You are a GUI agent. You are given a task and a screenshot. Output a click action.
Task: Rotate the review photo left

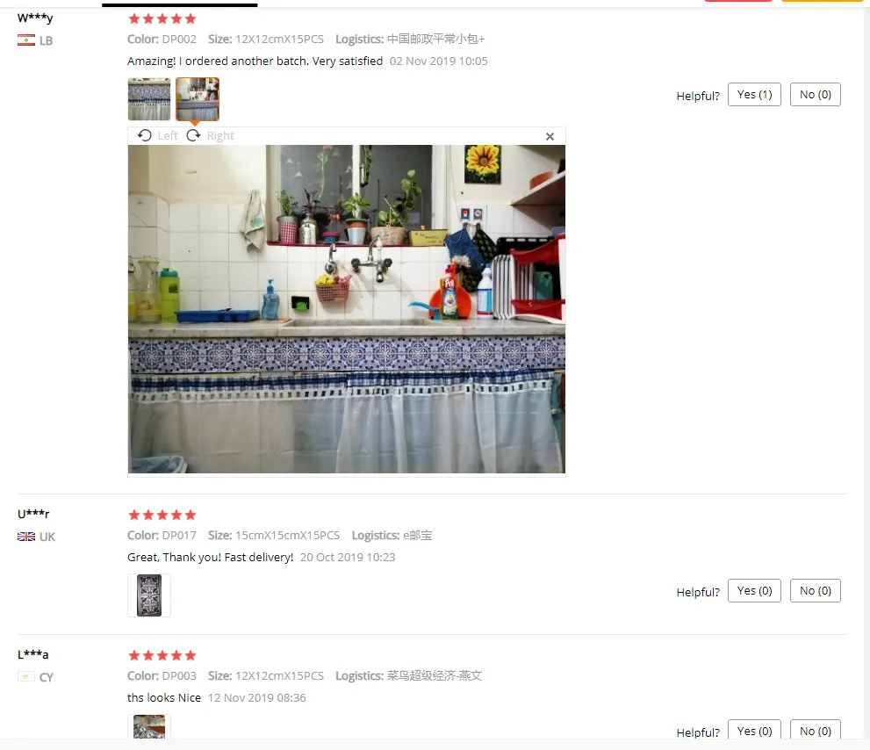(x=157, y=136)
